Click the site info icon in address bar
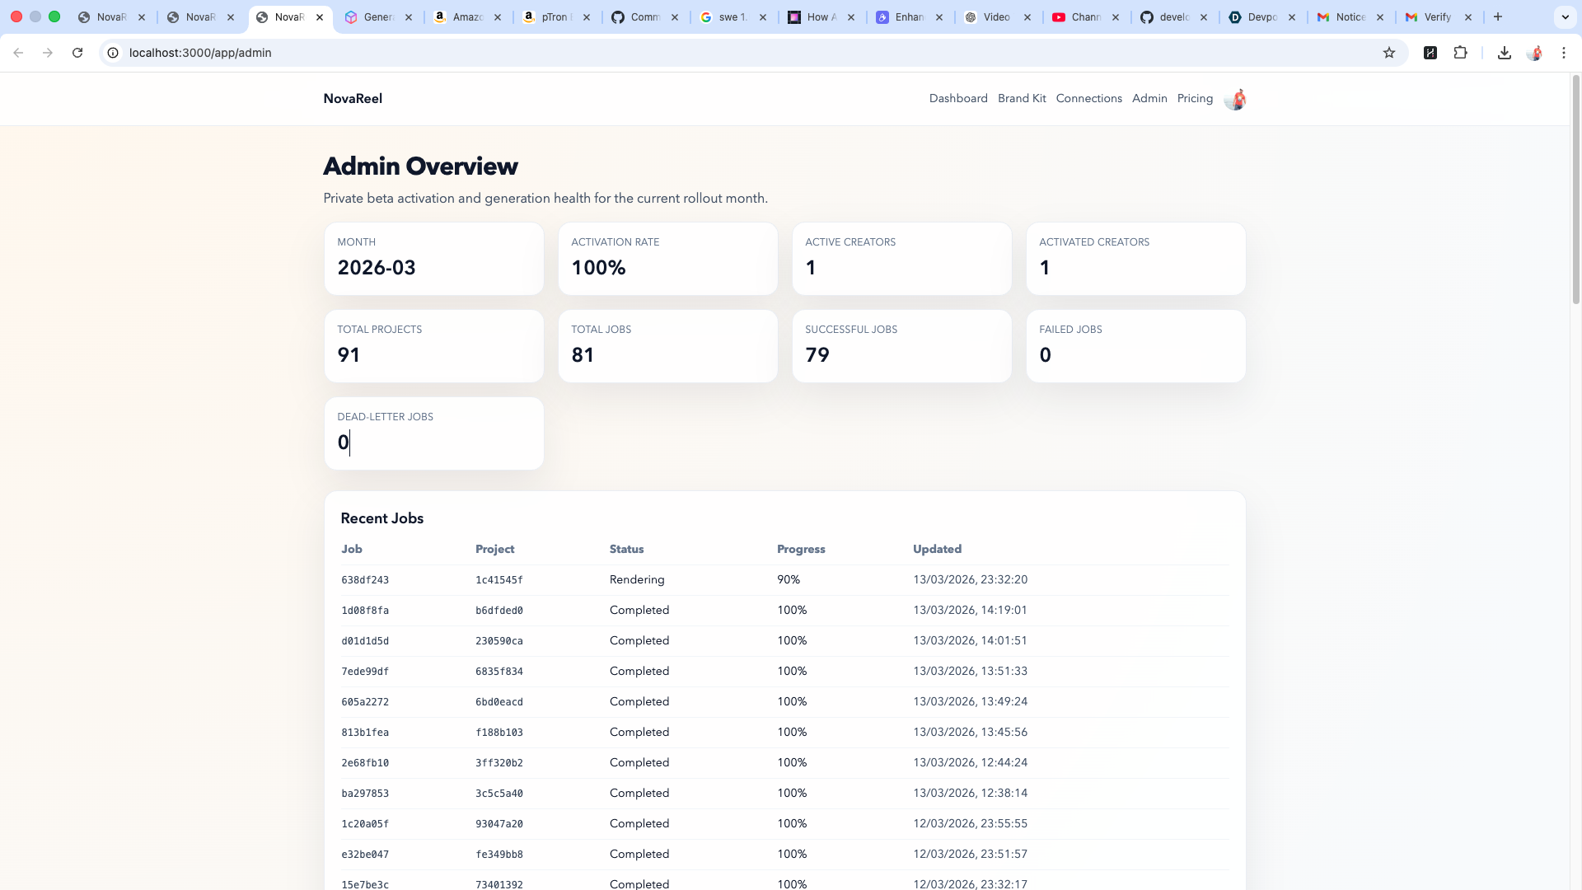 point(113,53)
